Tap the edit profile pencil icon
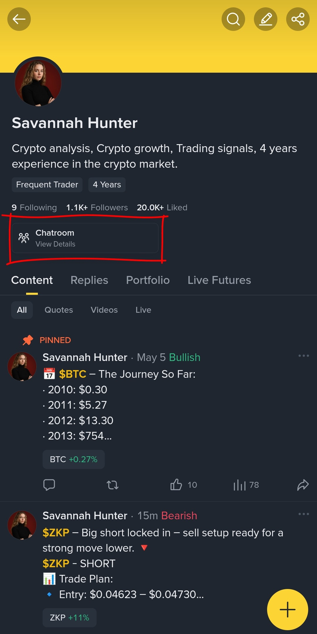This screenshot has height=634, width=317. click(266, 19)
